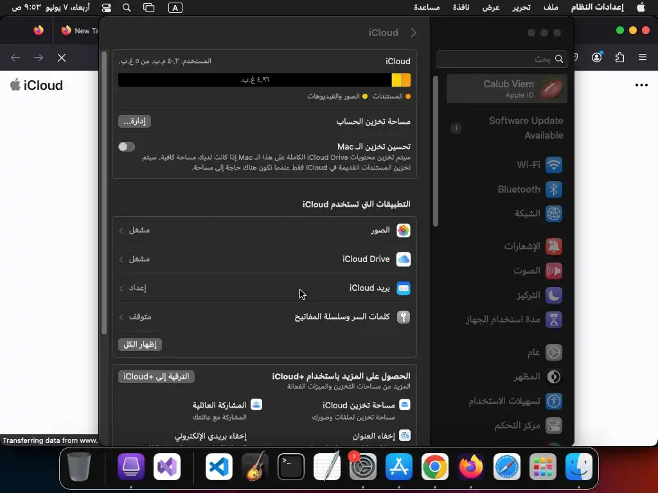Screen dimensions: 658x493
Task: Open Spotlight search in menu bar
Action: [127, 8]
